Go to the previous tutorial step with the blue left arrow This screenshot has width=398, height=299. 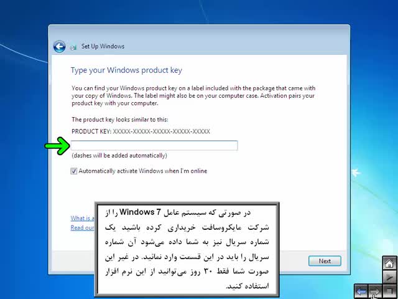pos(361,291)
